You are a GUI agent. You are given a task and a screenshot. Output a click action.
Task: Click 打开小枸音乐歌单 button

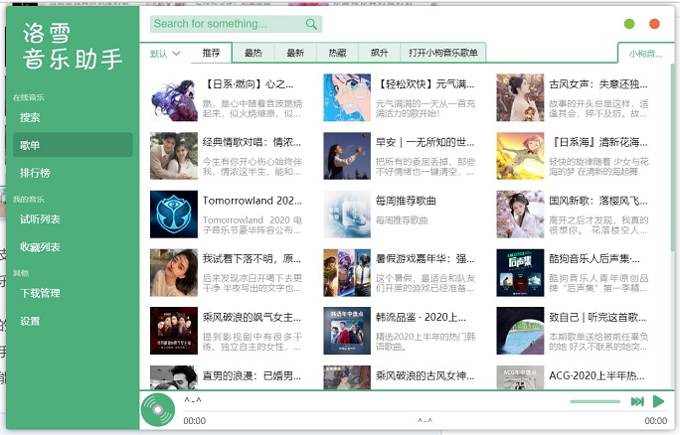coord(442,53)
